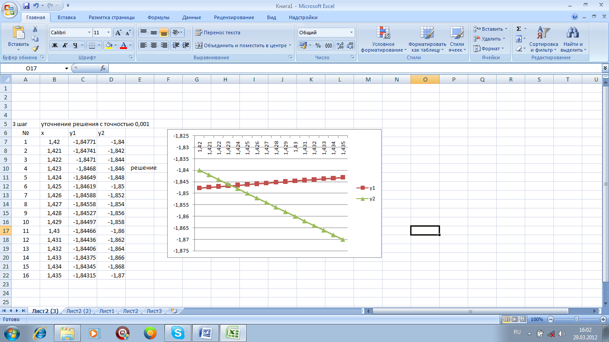Decrease font size icon

(x=128, y=33)
